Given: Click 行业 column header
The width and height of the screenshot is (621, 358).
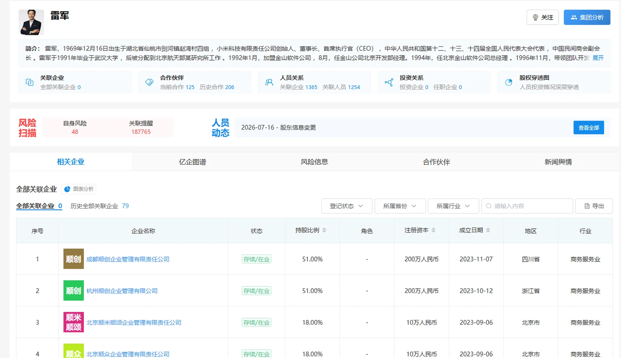Looking at the screenshot, I should (x=585, y=231).
